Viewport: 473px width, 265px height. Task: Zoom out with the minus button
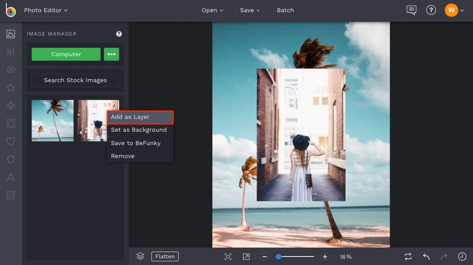pos(265,256)
